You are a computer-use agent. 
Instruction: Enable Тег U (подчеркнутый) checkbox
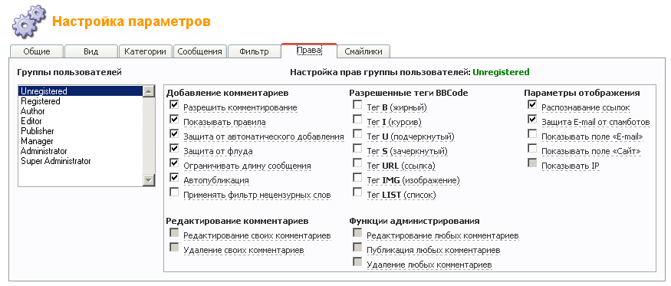[357, 134]
